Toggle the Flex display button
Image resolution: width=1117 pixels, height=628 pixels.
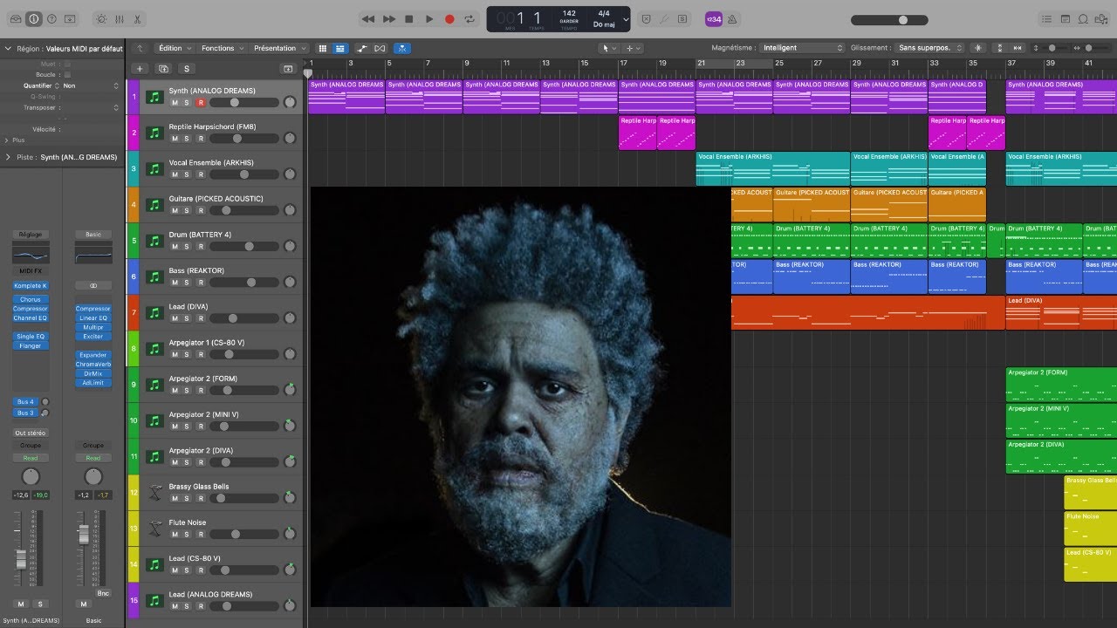click(x=380, y=48)
